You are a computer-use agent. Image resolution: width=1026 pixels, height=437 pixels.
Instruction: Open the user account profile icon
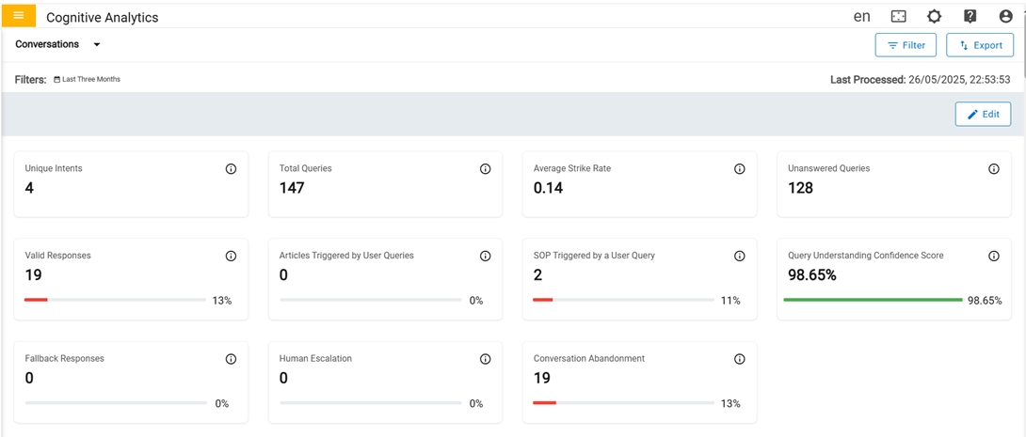point(1005,17)
